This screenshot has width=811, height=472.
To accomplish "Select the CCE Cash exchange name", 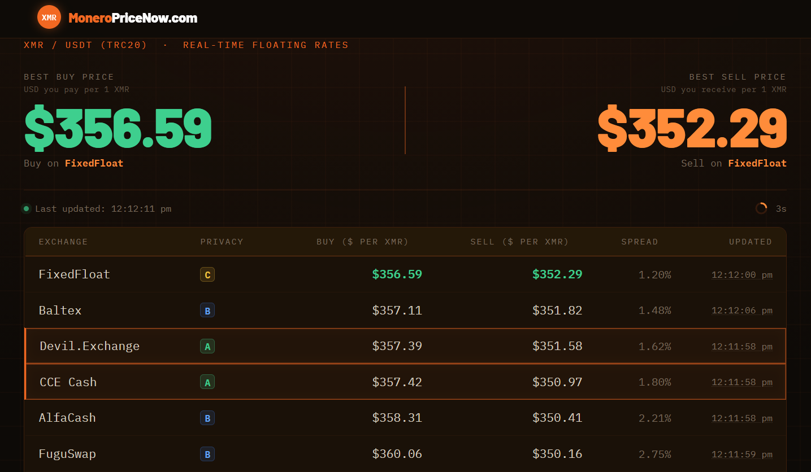I will [68, 382].
